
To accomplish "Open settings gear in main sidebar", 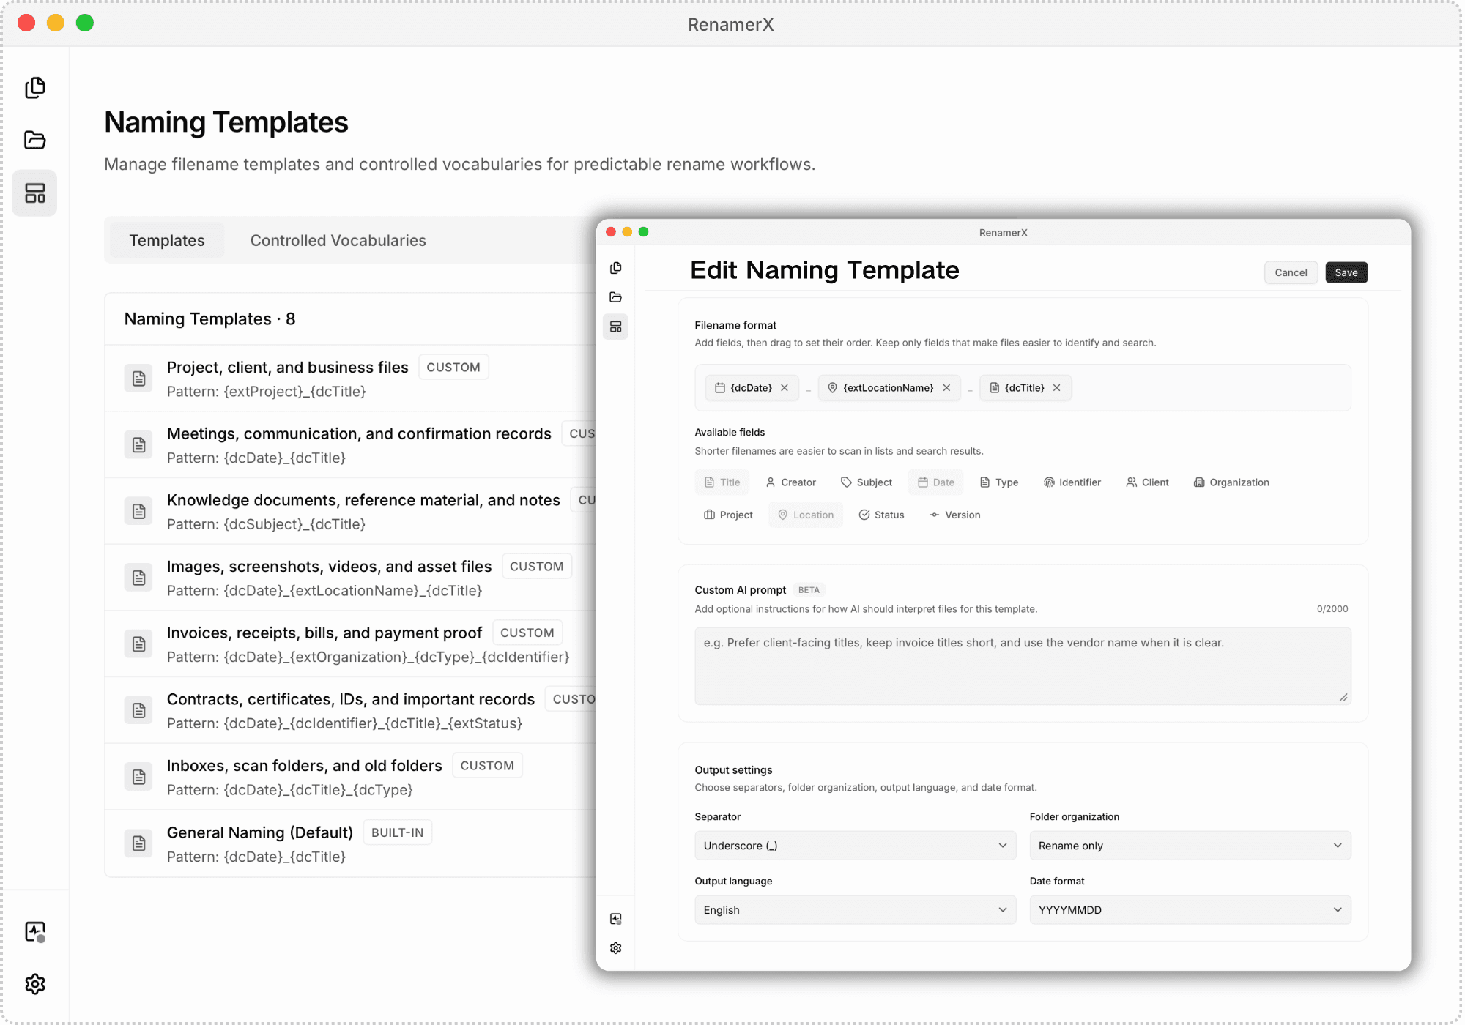I will (34, 984).
